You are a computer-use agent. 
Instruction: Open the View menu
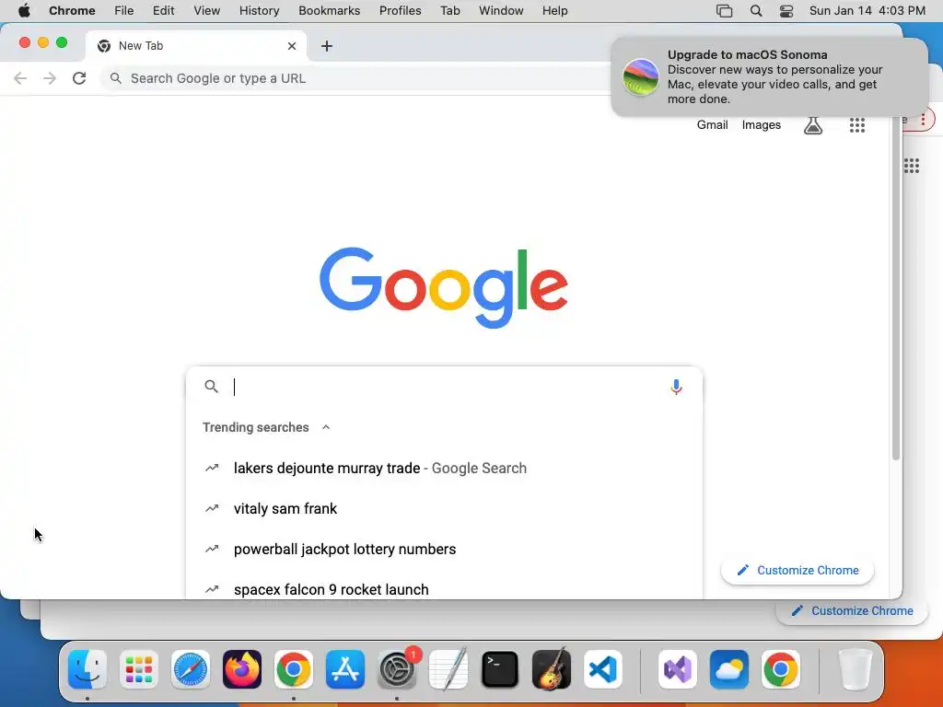click(207, 11)
